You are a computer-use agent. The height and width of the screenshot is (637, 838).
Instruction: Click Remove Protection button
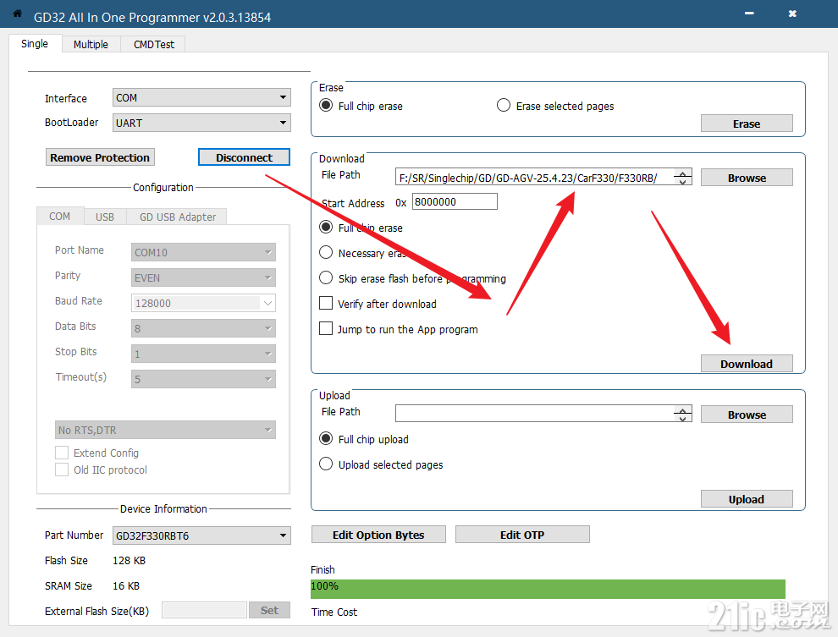100,157
